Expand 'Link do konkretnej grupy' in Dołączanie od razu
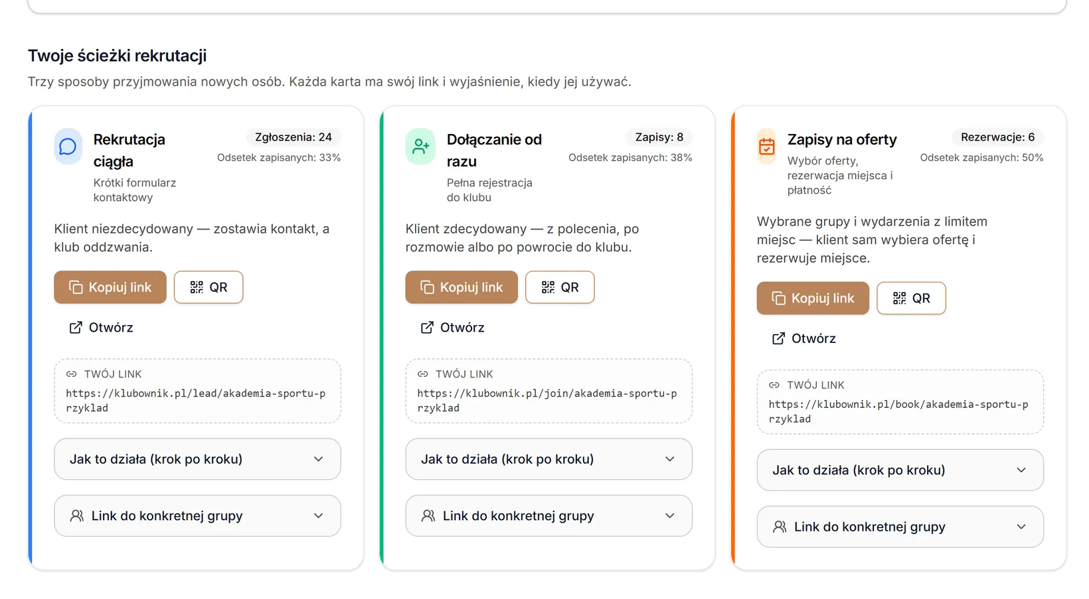1089x599 pixels. (x=548, y=516)
